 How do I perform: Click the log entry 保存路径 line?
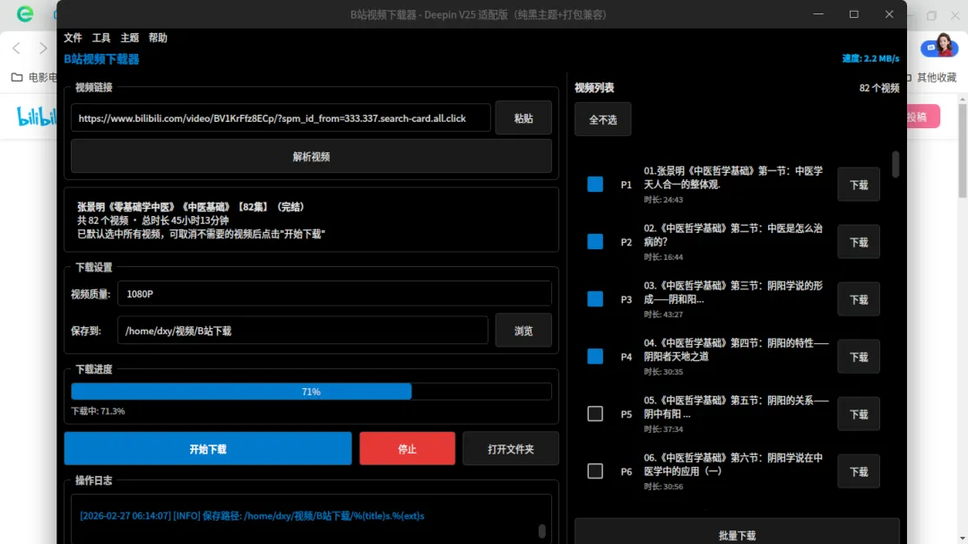click(x=252, y=515)
